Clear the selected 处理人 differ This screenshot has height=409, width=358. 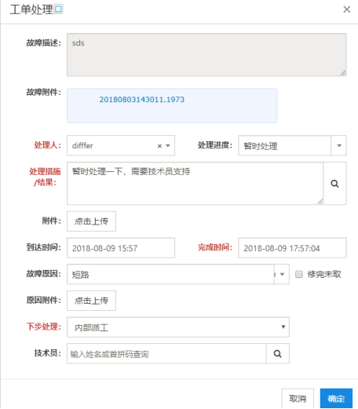click(x=159, y=146)
